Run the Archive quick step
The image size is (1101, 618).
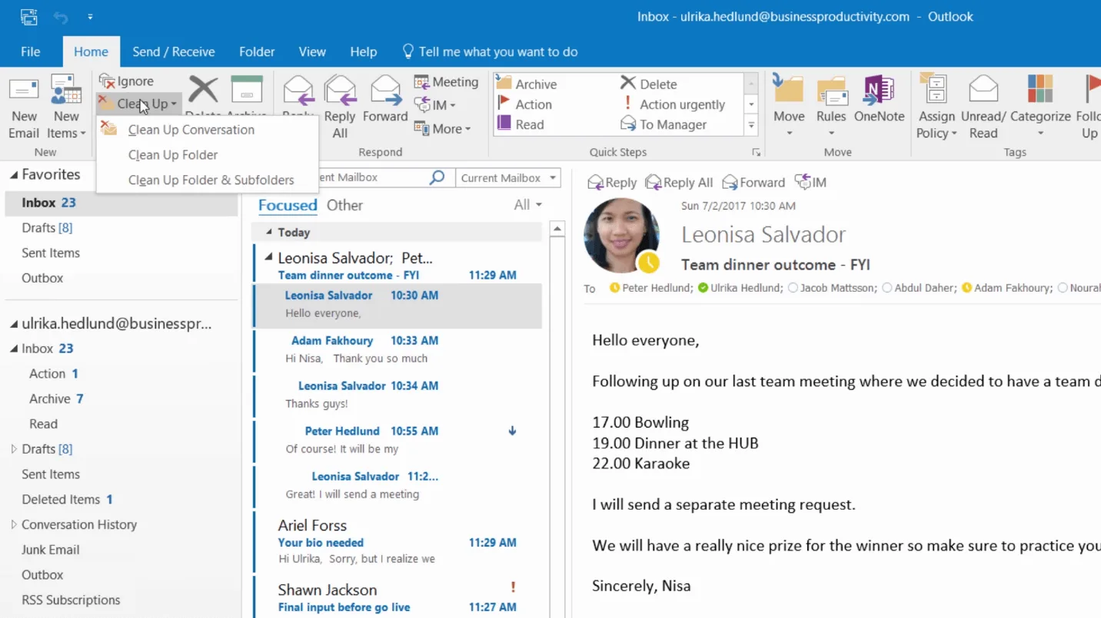click(x=527, y=84)
